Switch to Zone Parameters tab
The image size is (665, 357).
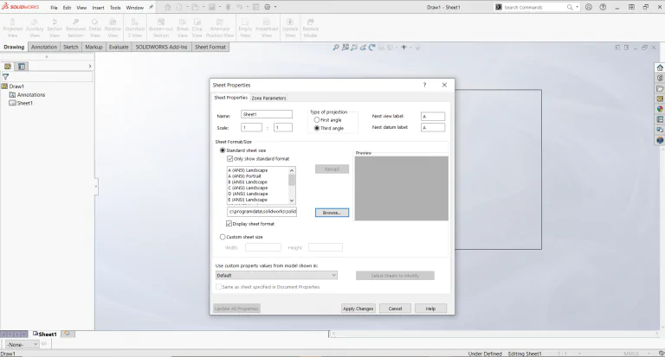[x=269, y=98]
